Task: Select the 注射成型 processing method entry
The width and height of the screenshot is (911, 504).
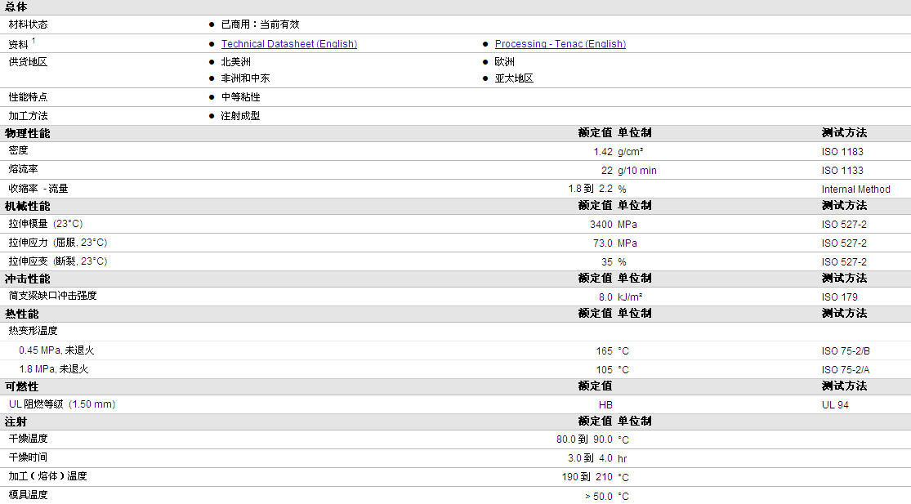Action: tap(240, 116)
